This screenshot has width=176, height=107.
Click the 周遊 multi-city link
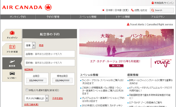tap(41, 45)
